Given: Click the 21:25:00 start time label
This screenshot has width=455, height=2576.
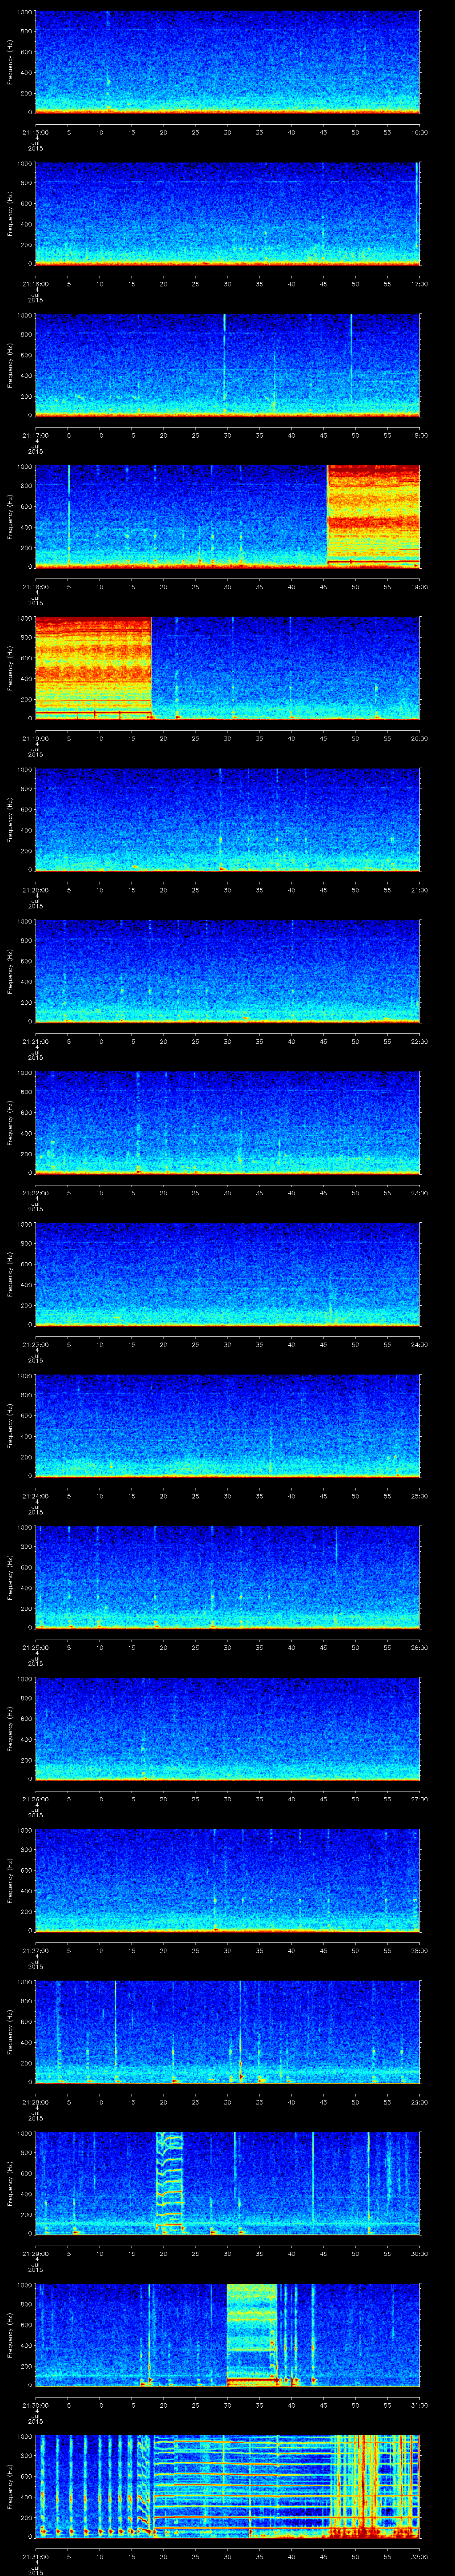Looking at the screenshot, I should [x=35, y=1647].
